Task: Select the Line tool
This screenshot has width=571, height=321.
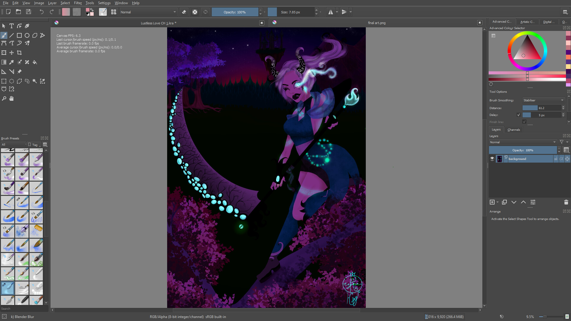Action: (12, 35)
